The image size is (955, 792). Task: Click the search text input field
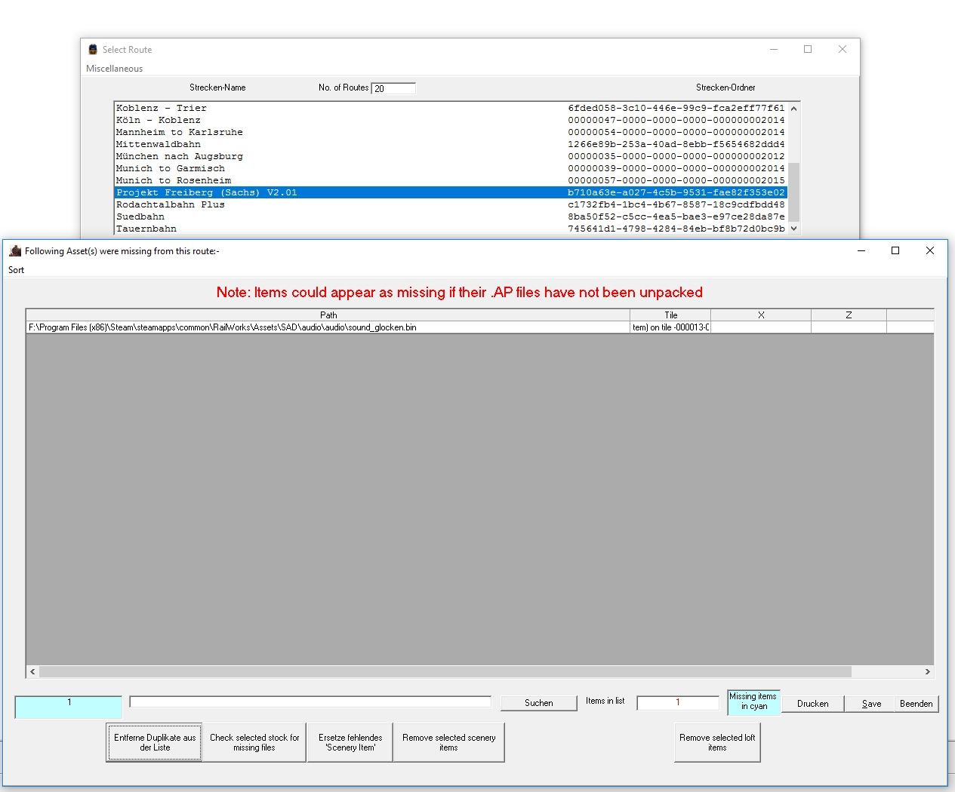click(310, 701)
